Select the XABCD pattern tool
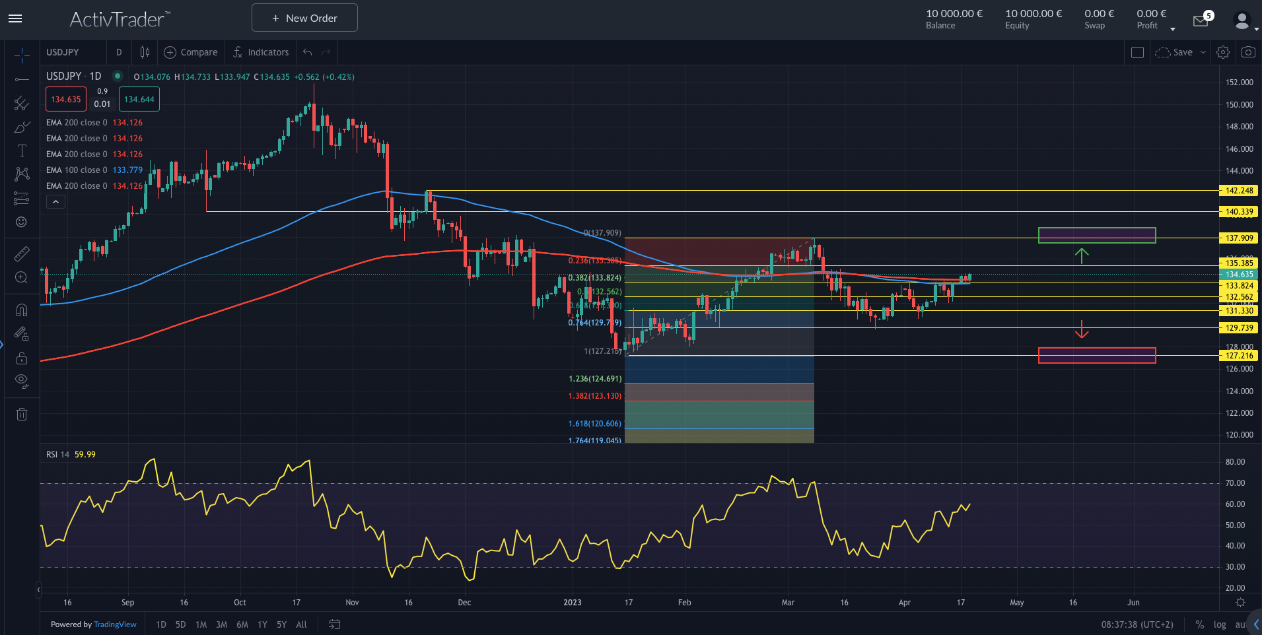1262x635 pixels. coord(22,174)
